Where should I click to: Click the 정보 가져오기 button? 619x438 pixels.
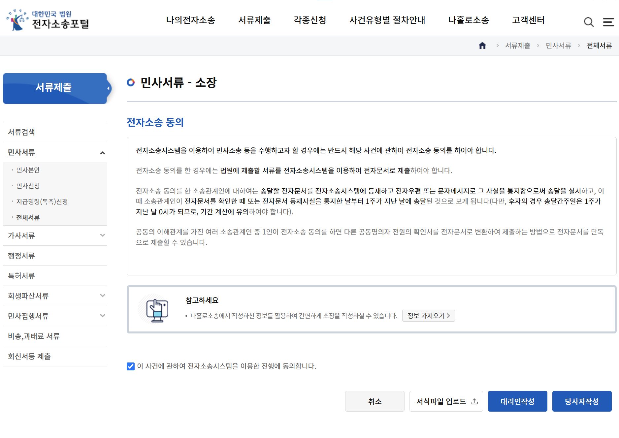coord(428,316)
